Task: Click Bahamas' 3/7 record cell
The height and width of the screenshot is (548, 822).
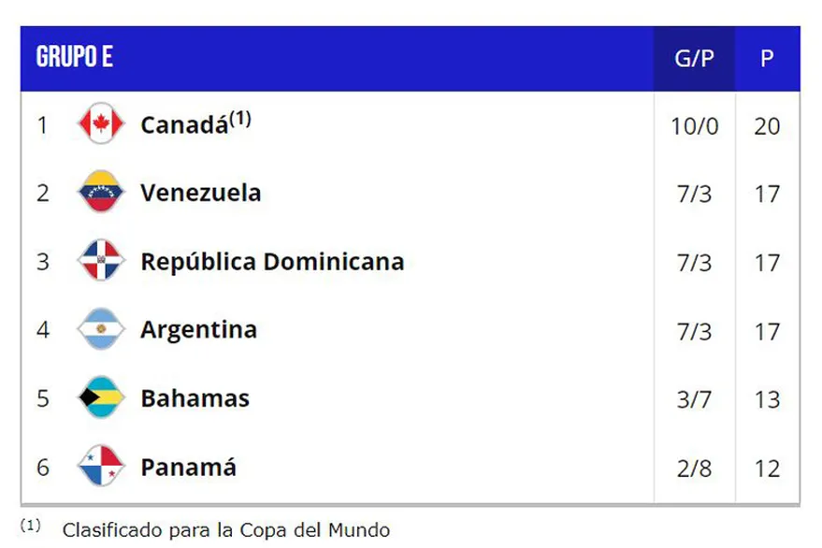Action: coord(694,399)
